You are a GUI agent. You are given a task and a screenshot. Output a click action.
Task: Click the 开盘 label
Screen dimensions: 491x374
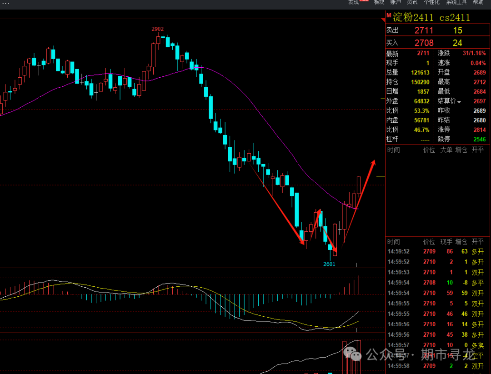coord(444,72)
